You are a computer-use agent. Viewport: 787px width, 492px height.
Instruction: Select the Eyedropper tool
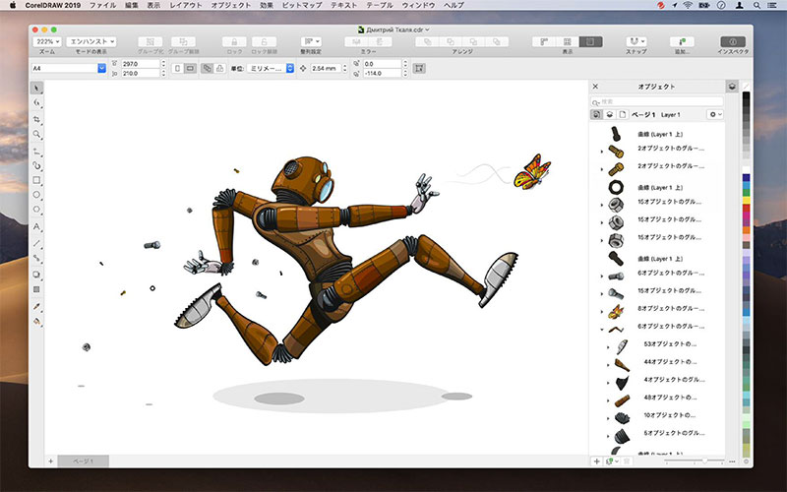(x=36, y=306)
